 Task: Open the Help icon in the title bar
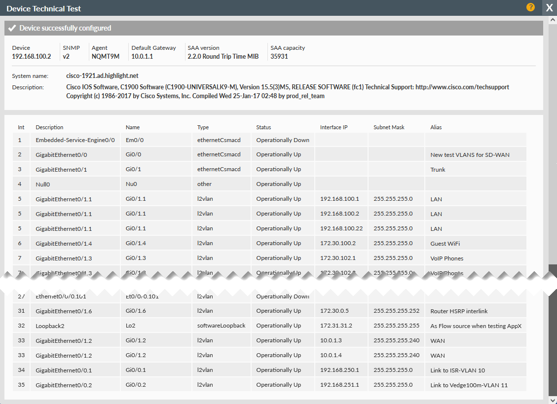(530, 7)
